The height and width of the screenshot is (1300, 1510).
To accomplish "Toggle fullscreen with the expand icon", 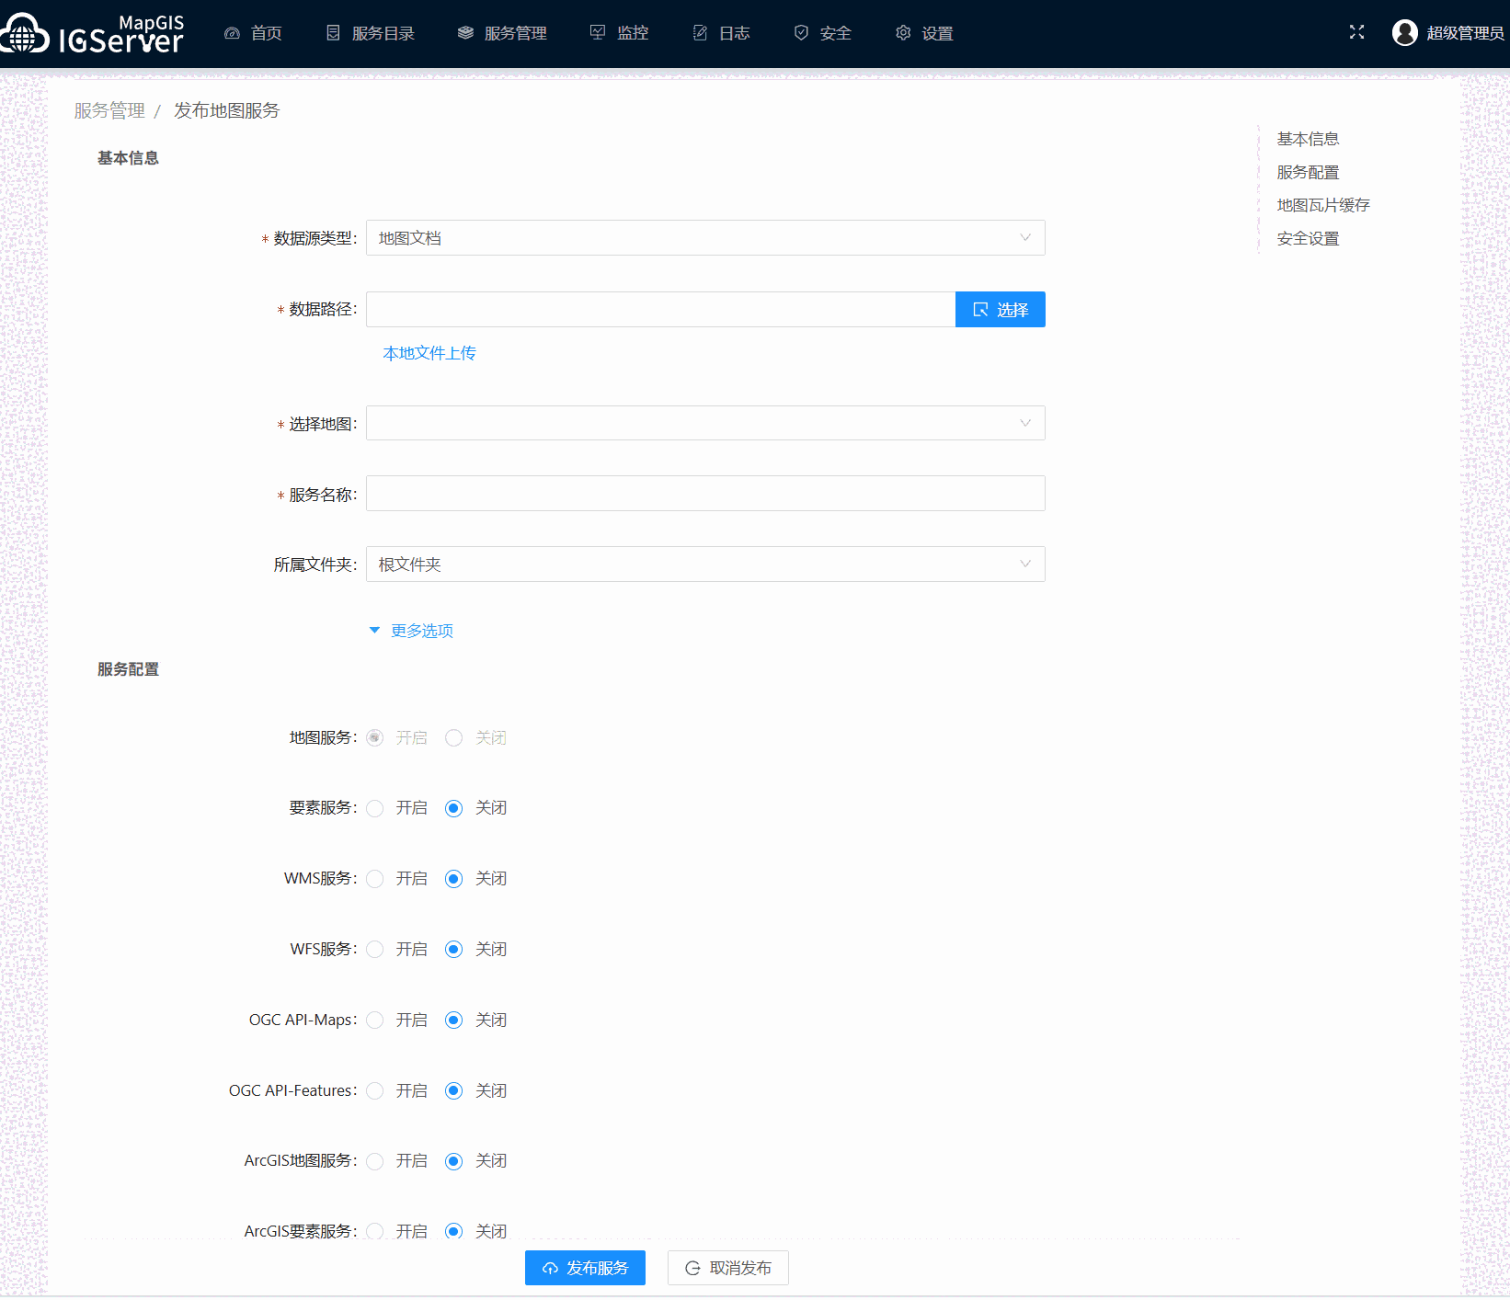I will click(1356, 32).
